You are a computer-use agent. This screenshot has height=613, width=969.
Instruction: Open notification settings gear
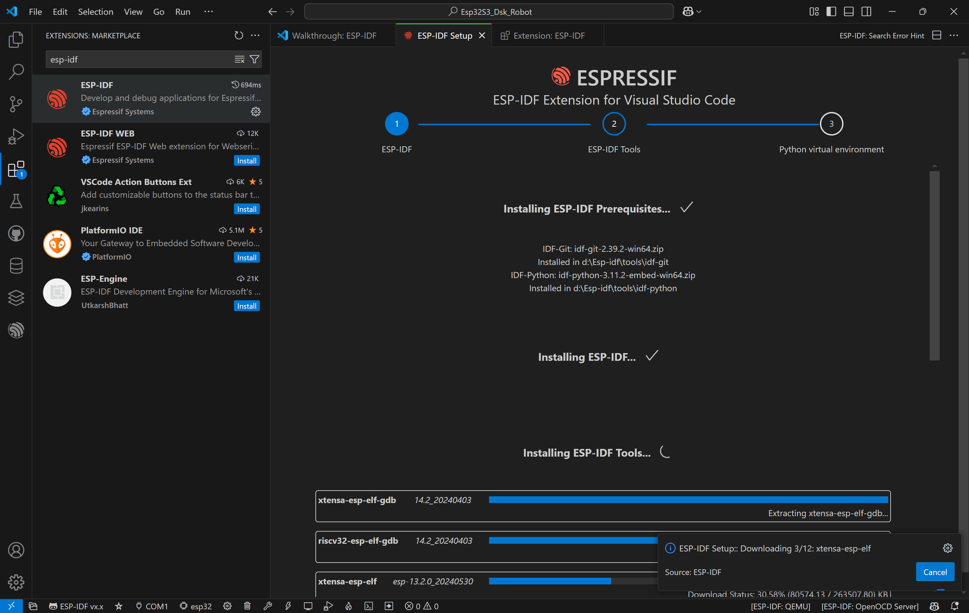point(947,548)
